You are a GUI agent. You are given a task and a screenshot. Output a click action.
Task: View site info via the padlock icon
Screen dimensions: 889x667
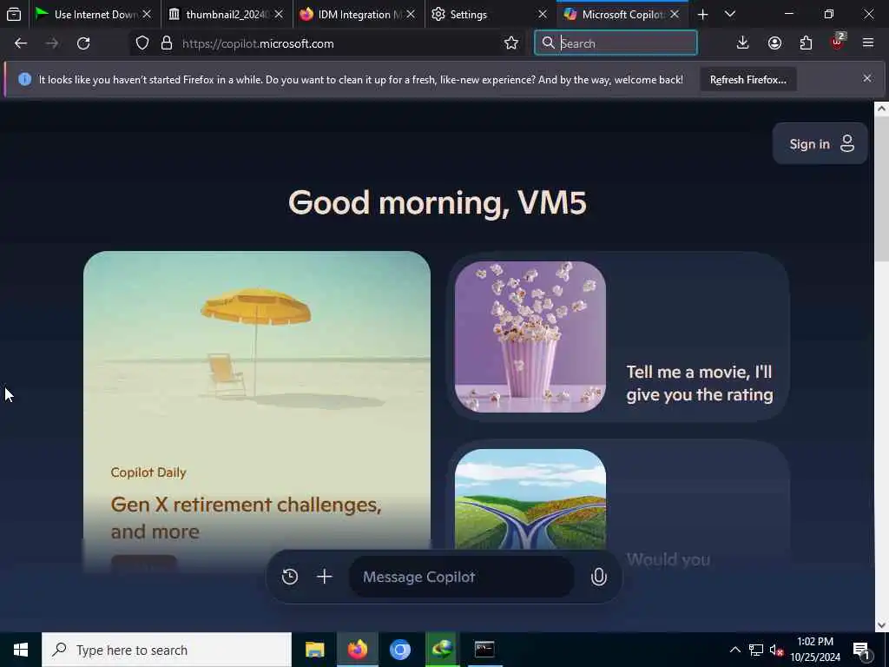click(x=166, y=43)
